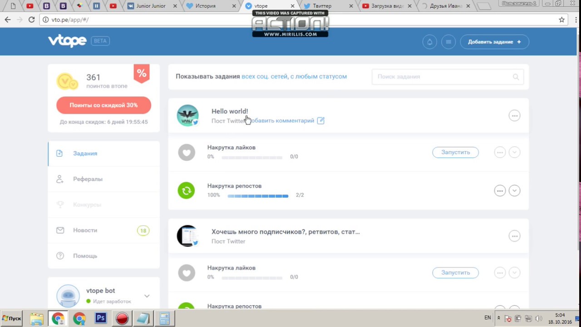Click the 361 points value
The image size is (581, 327).
[x=94, y=78]
